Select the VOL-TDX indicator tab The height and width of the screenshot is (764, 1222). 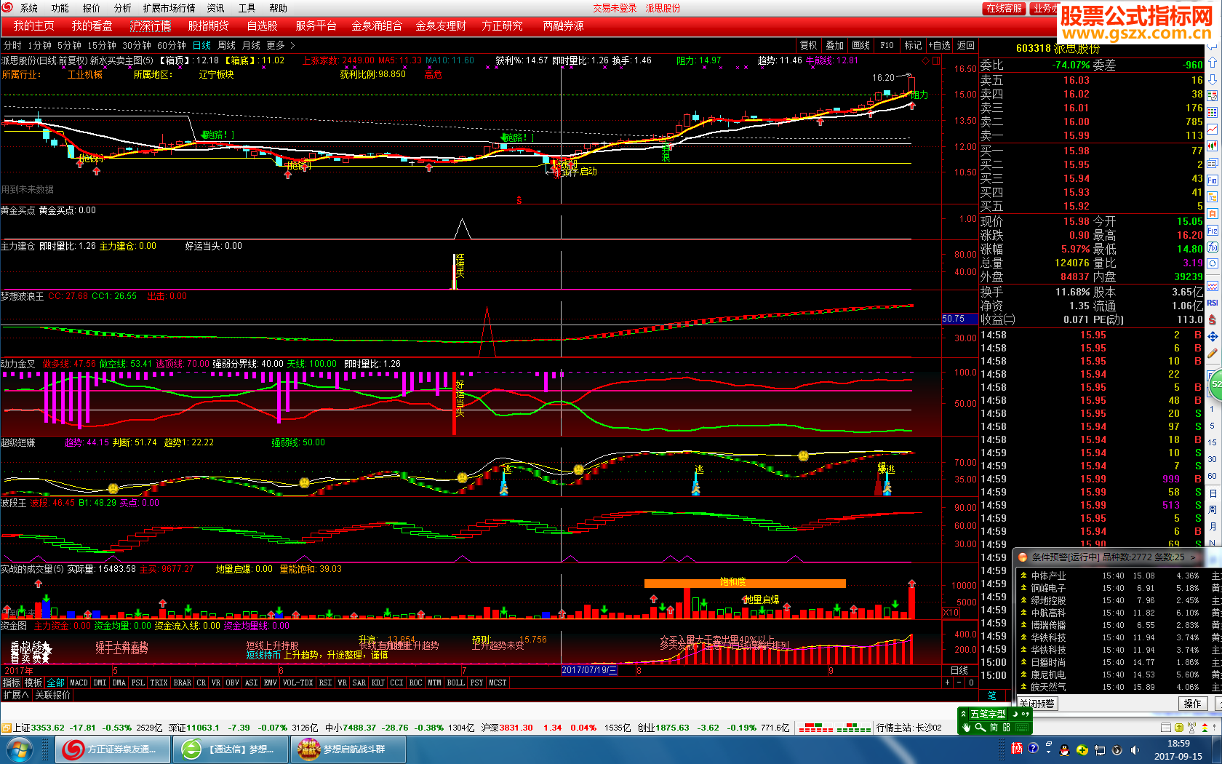coord(297,683)
